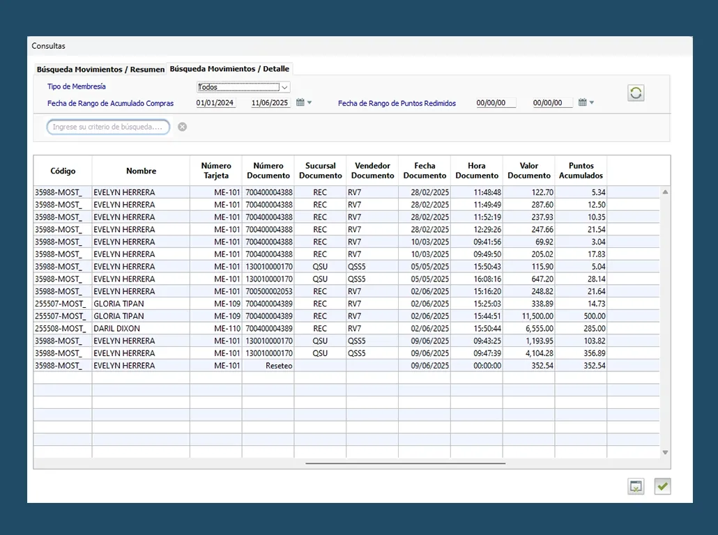Click the horizontal scrollbar under the table
This screenshot has width=718, height=535.
pos(405,463)
